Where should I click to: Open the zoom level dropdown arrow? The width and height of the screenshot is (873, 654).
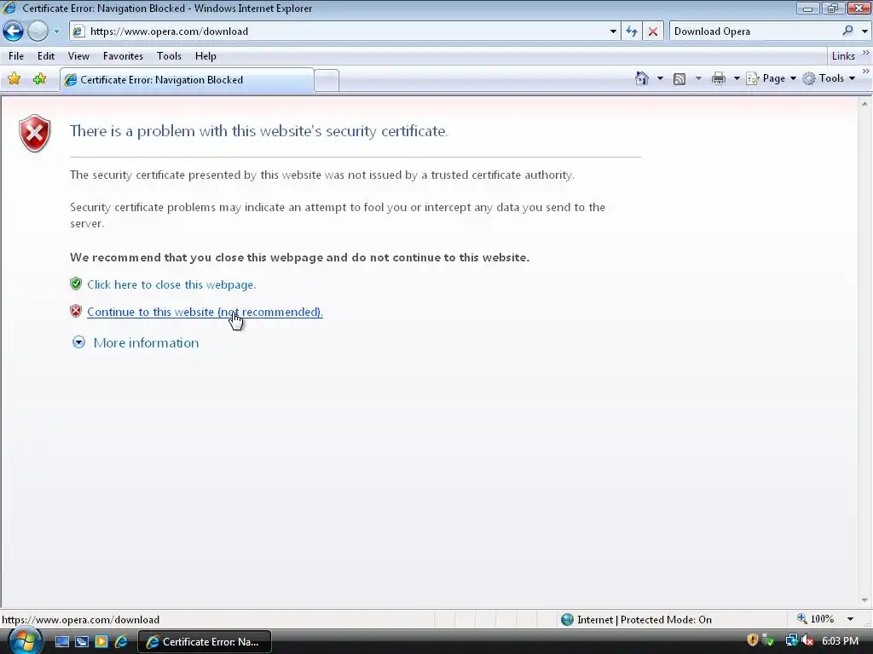[x=850, y=619]
